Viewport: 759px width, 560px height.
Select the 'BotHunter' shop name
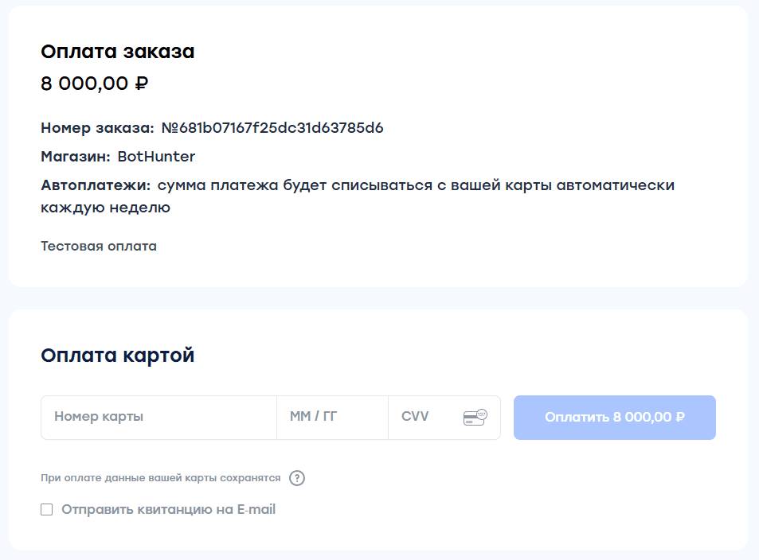click(x=148, y=157)
